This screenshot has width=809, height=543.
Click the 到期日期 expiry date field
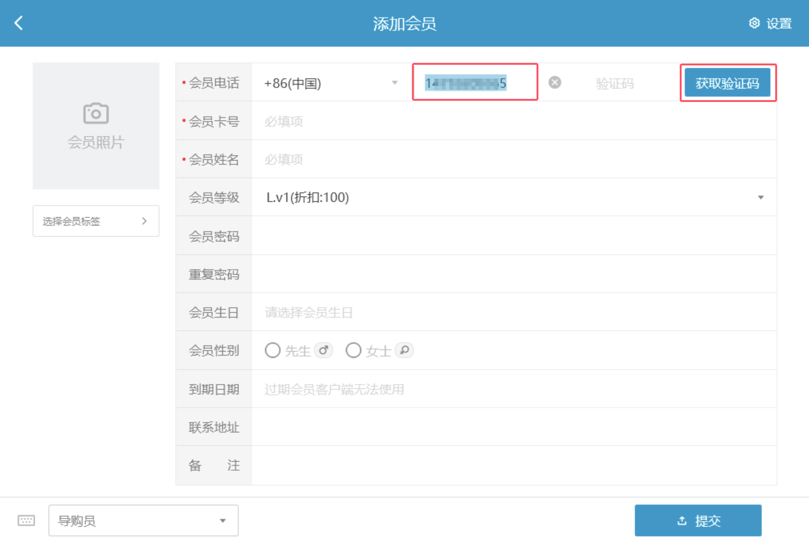[514, 389]
